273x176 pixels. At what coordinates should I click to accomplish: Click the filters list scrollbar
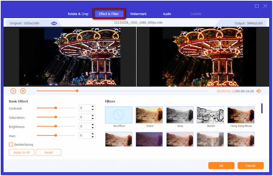coord(262,108)
